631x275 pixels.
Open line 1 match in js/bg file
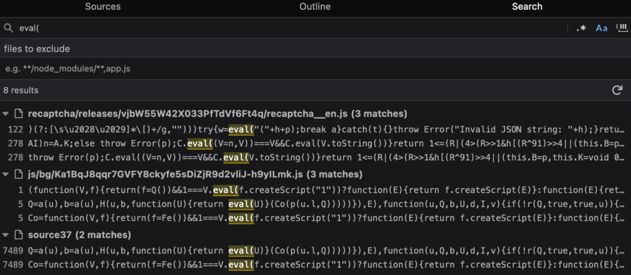point(315,190)
